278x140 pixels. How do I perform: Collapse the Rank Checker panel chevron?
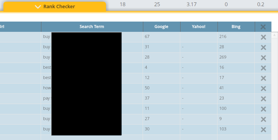tap(38, 7)
